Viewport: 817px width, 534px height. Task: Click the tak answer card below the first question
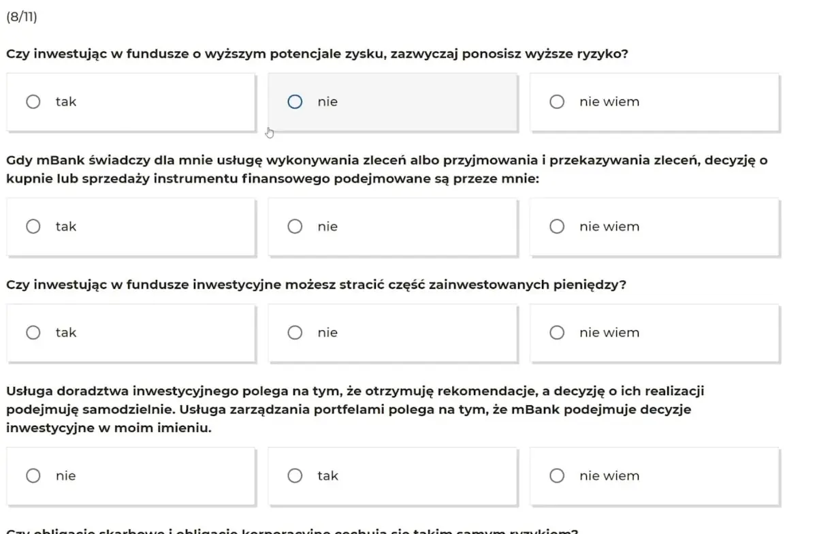point(131,101)
